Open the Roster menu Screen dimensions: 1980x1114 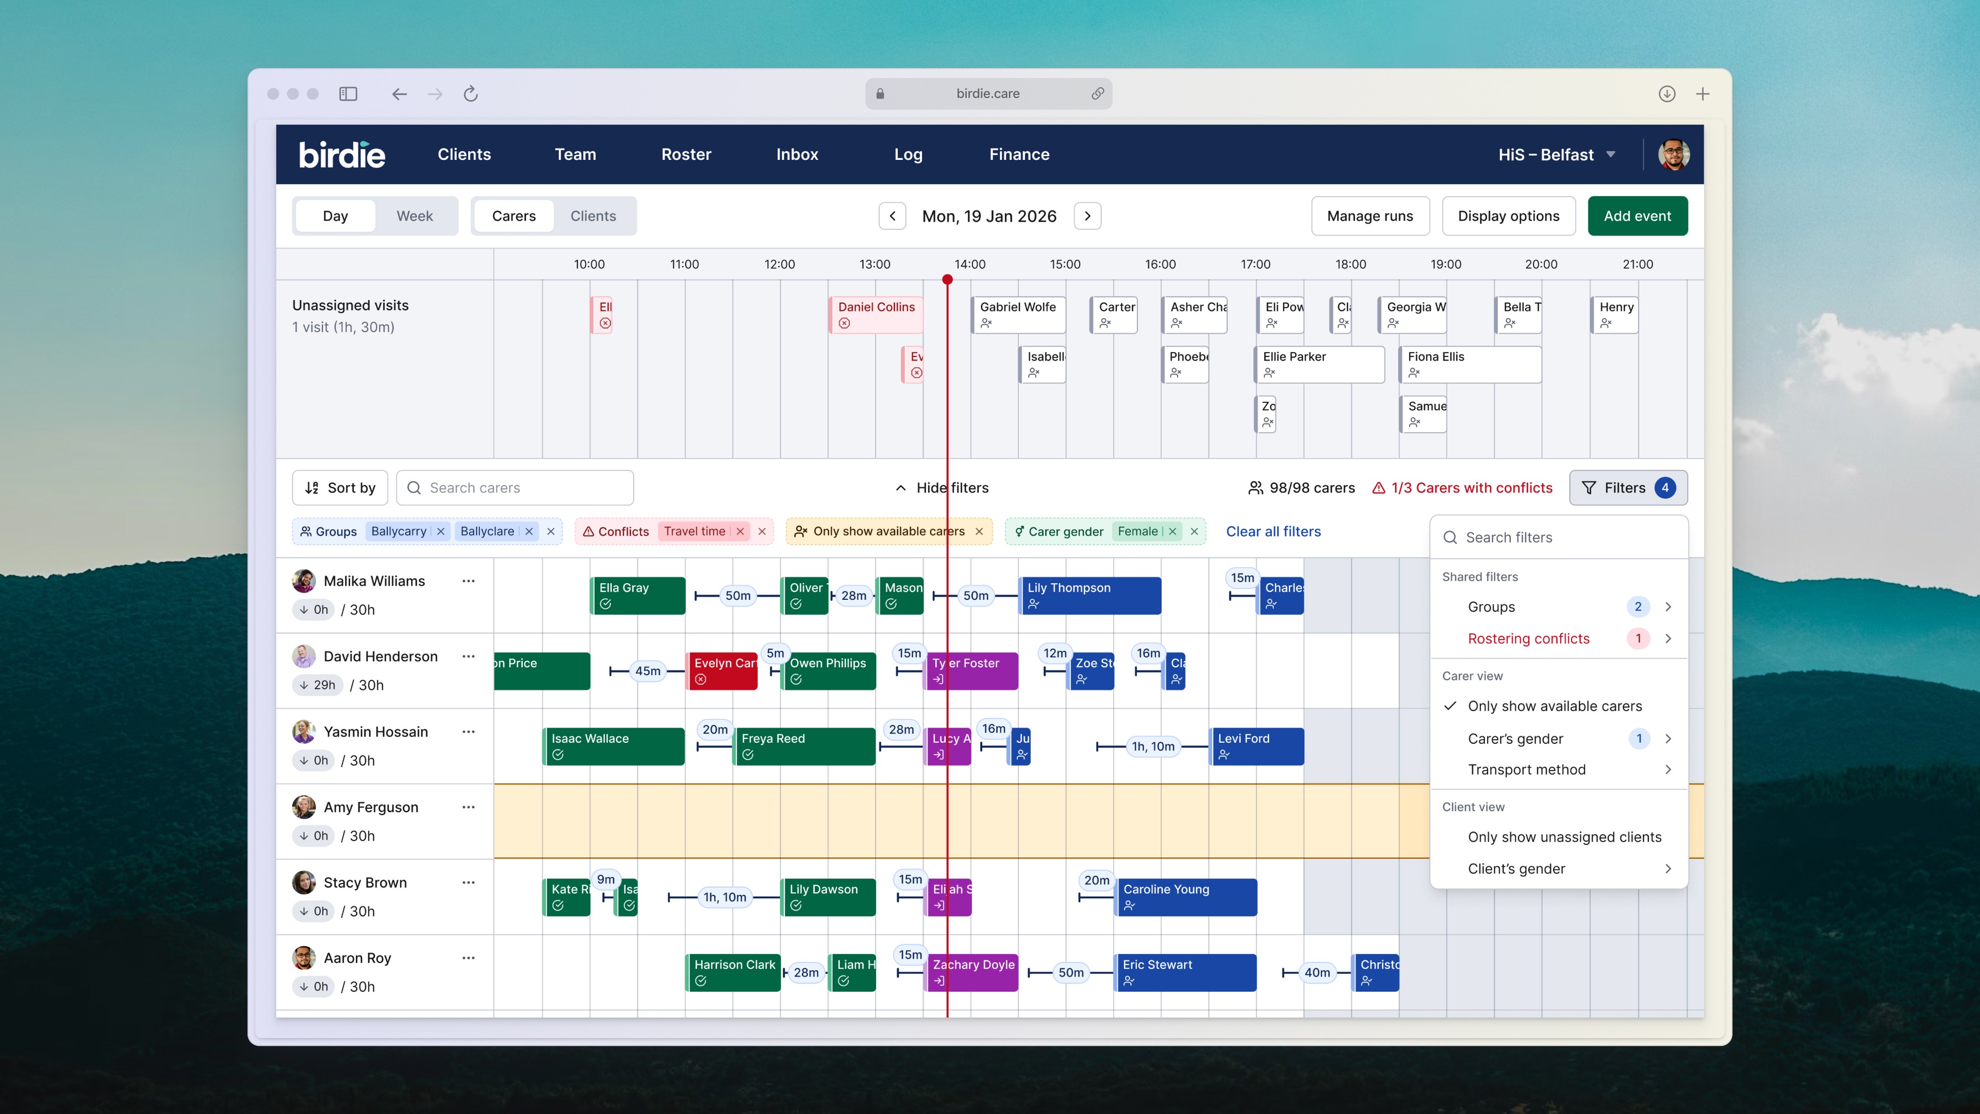click(686, 155)
